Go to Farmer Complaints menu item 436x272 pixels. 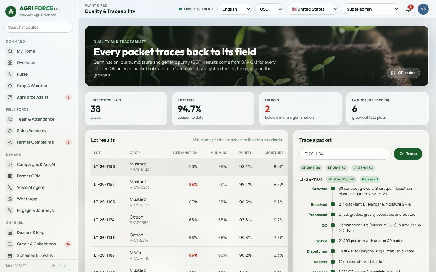[39, 142]
